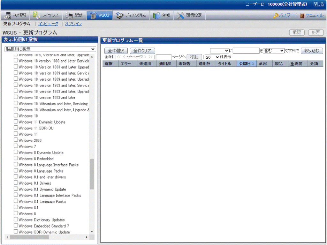Open the 20 items per page dropdown
This screenshot has width=327, height=245.
point(212,57)
